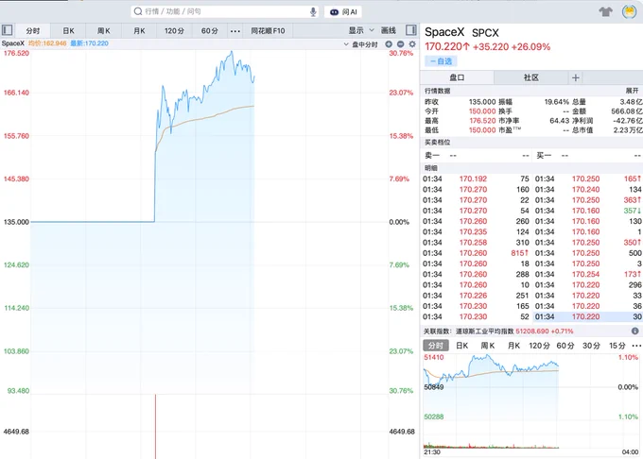Image resolution: width=643 pixels, height=459 pixels.
Task: Activate the 画线 drawing tool
Action: 389,30
